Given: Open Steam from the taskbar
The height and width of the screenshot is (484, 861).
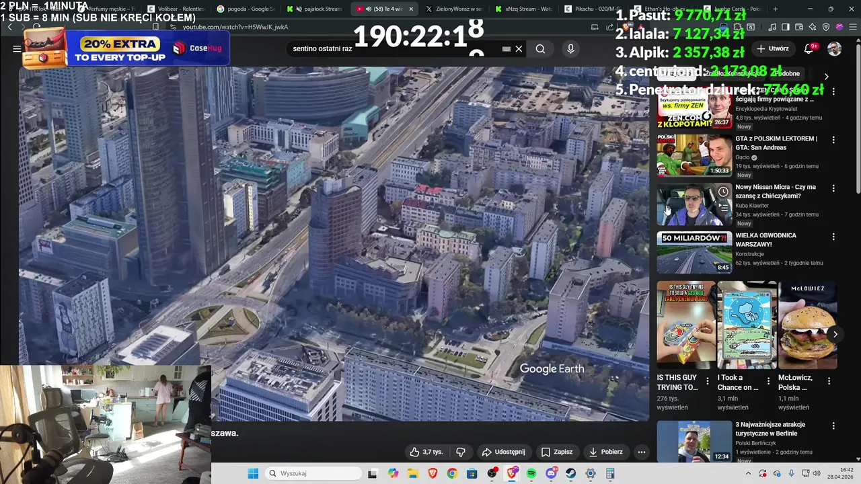Looking at the screenshot, I should tap(571, 473).
